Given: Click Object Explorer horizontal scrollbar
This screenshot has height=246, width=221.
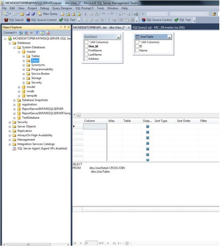Looking at the screenshot, I should [x=29, y=244].
